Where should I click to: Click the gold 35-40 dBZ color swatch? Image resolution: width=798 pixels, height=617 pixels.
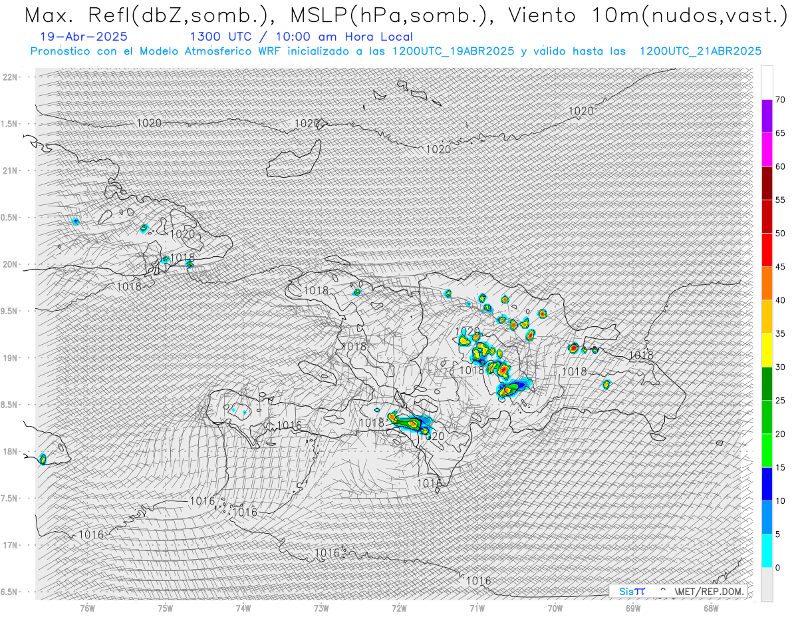(767, 317)
